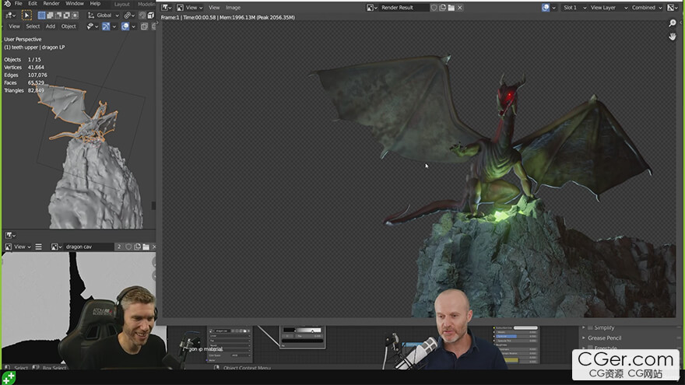Toggle X-ray mode in the viewport
This screenshot has width=685, height=385.
pos(144,26)
